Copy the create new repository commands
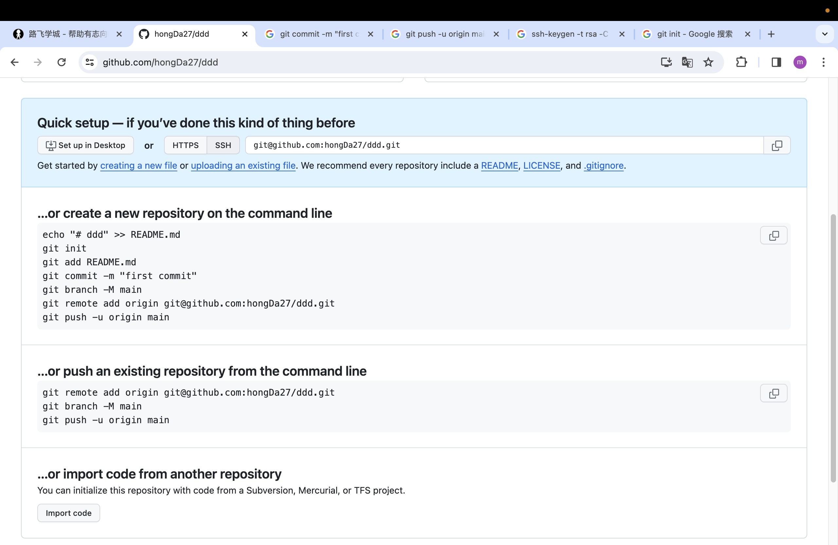This screenshot has width=838, height=545. point(774,235)
